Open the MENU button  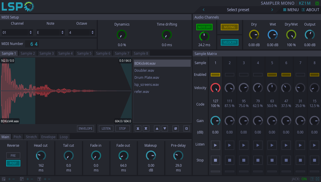click(291, 10)
